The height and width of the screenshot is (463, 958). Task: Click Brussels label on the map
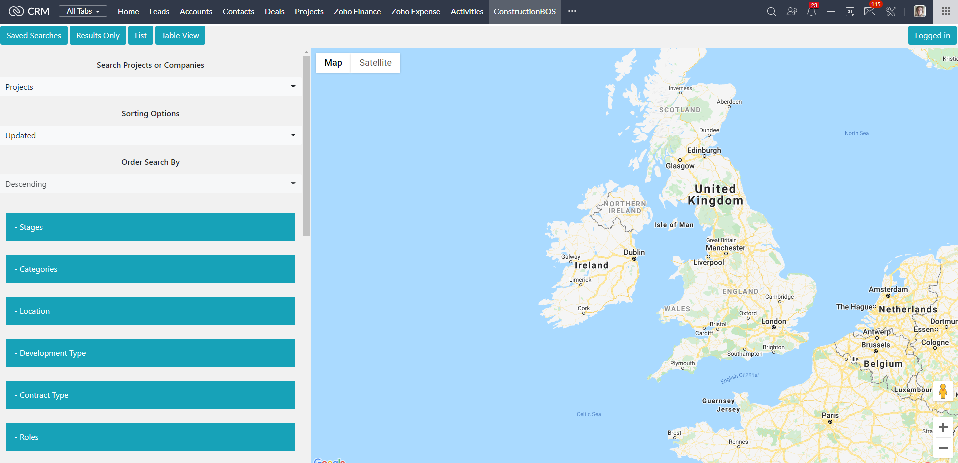click(x=875, y=345)
